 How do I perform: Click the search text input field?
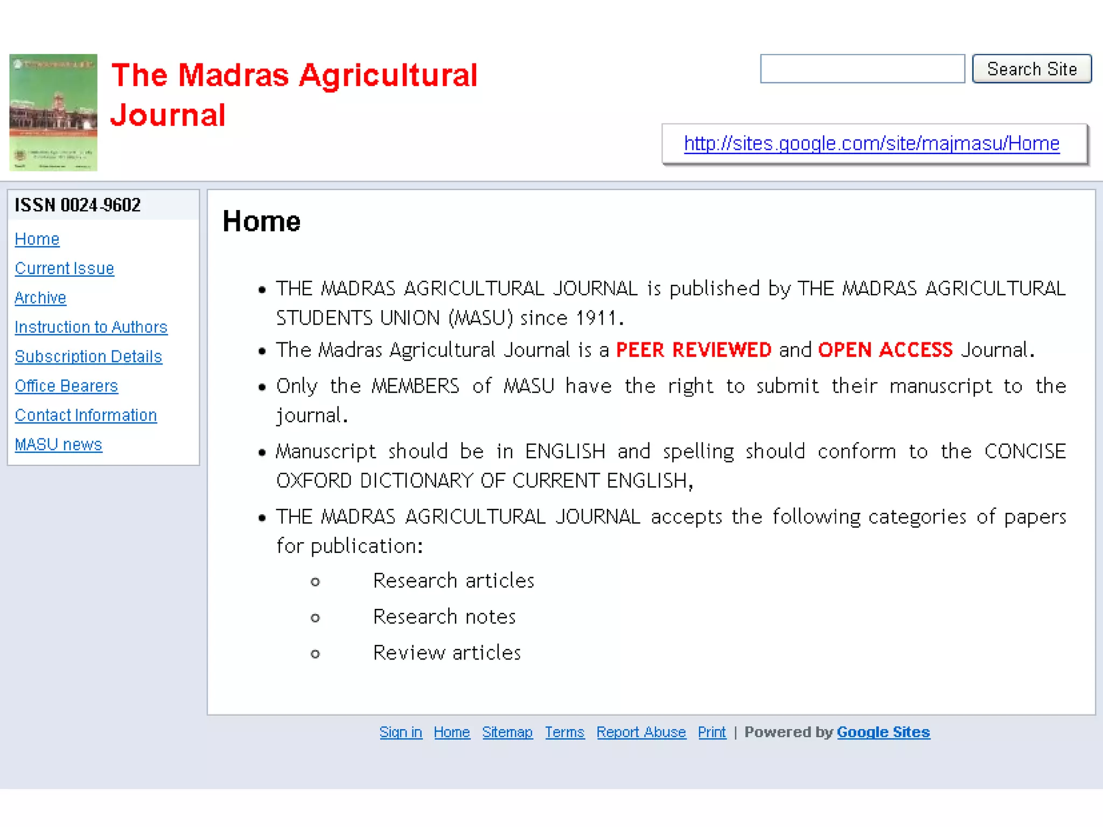pyautogui.click(x=862, y=69)
